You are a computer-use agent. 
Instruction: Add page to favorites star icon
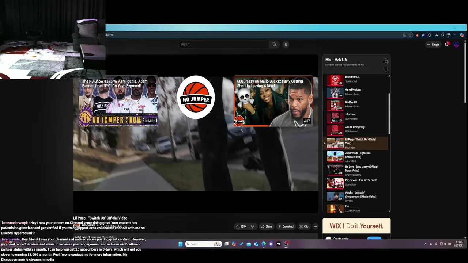[410, 35]
